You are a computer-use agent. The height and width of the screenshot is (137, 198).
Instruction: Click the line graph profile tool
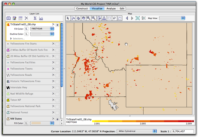(x=120, y=18)
